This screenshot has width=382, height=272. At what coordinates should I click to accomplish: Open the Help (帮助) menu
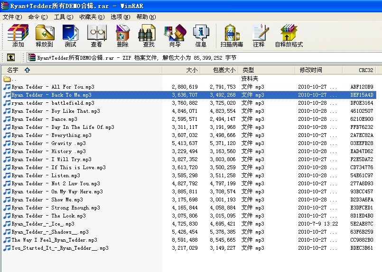pos(146,17)
